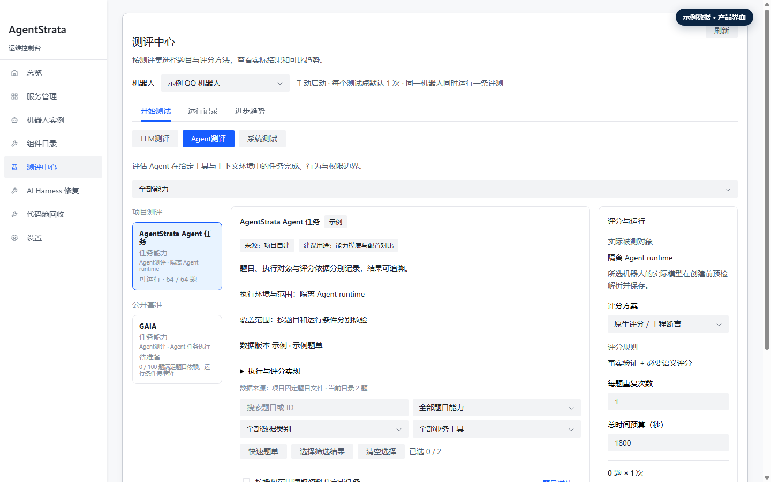This screenshot has height=482, width=771.
Task: Open AI Harness 修复 sidebar icon
Action: point(14,191)
